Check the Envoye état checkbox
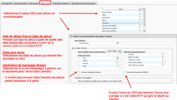 [118, 63]
